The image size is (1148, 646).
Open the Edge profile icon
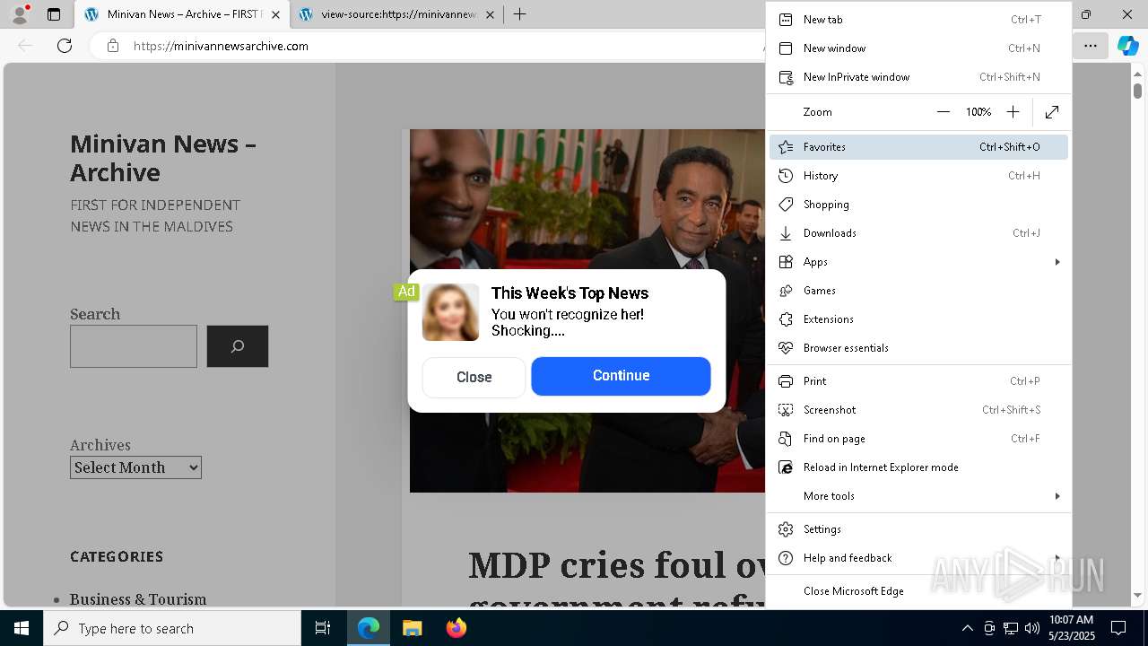(x=20, y=14)
